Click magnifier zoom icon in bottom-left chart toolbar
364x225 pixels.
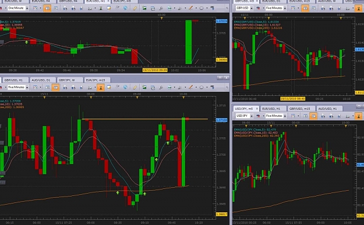(x=161, y=87)
